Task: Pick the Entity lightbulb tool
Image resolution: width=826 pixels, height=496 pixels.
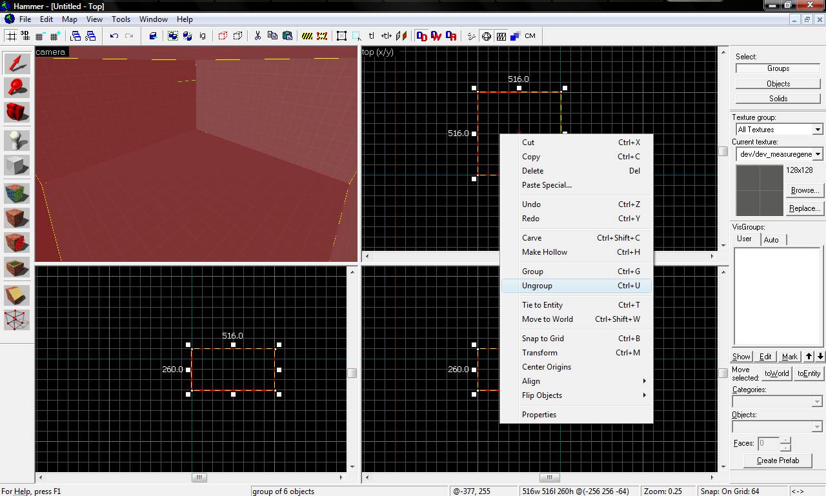Action: (x=17, y=141)
